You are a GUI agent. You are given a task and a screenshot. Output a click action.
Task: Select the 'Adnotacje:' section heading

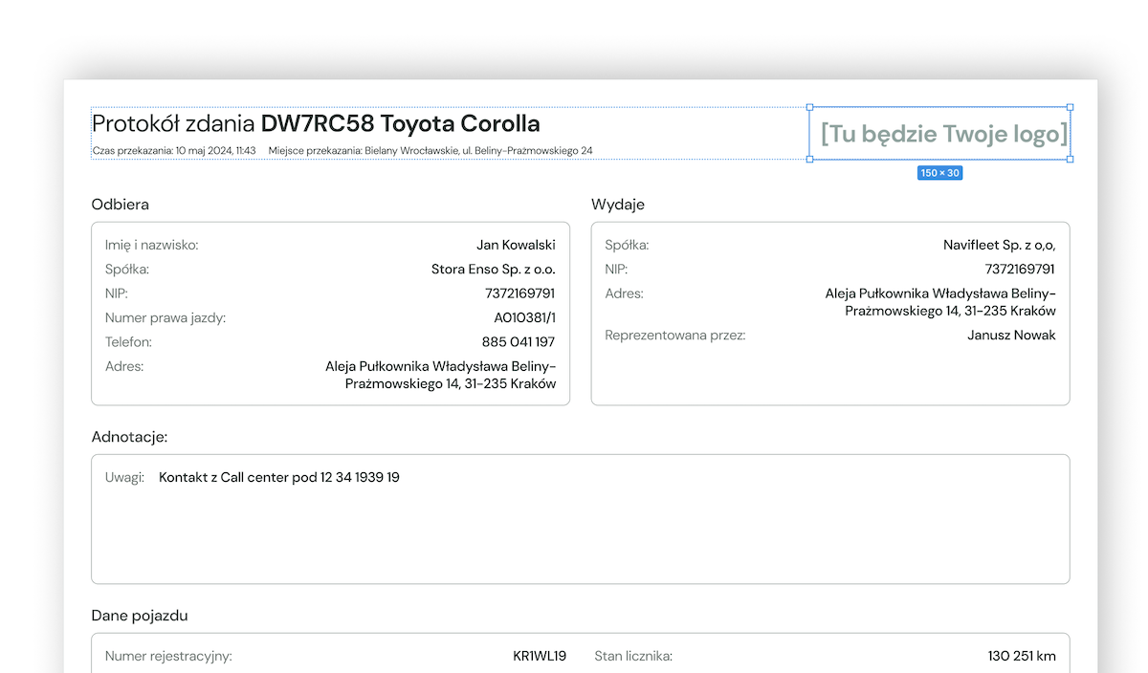point(129,437)
